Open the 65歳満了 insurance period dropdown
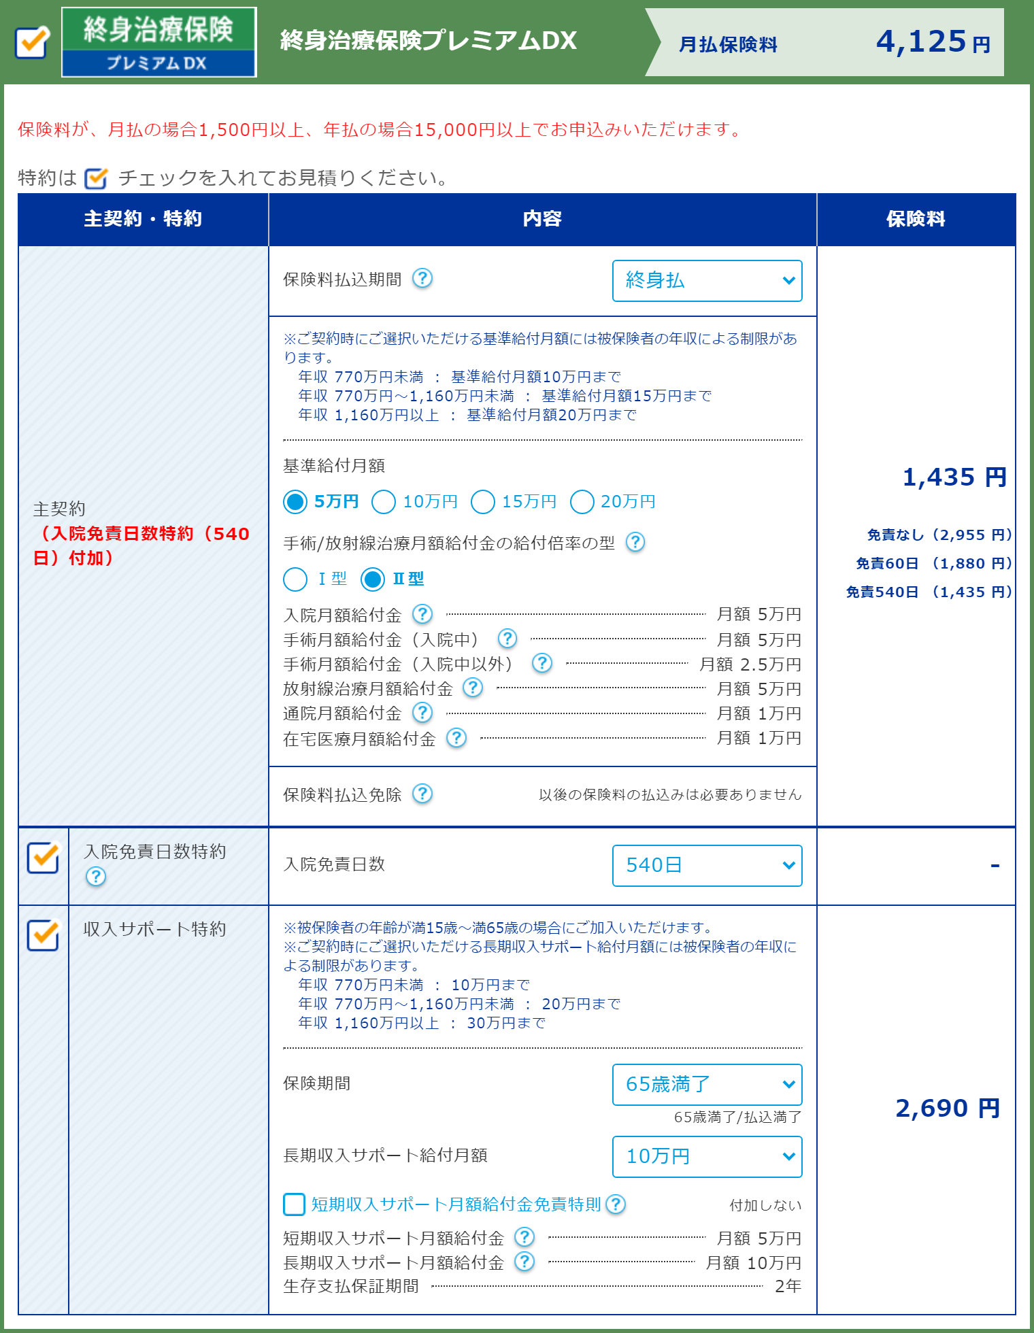This screenshot has width=1034, height=1333. 707,1085
